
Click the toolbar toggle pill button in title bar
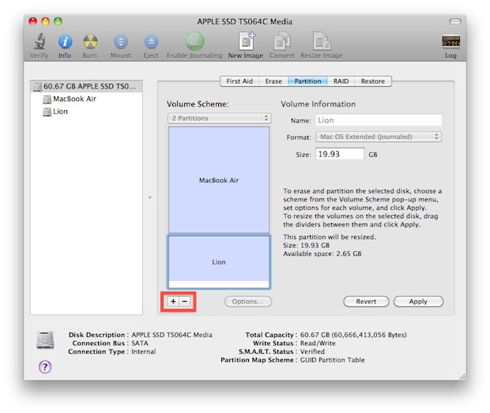coord(455,21)
